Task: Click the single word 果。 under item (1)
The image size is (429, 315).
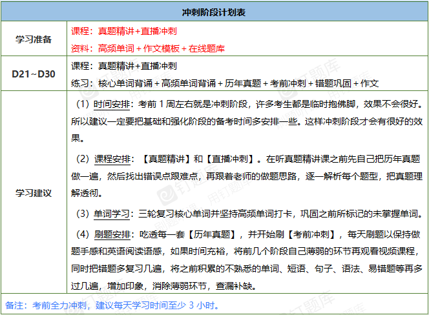Action: (x=78, y=138)
